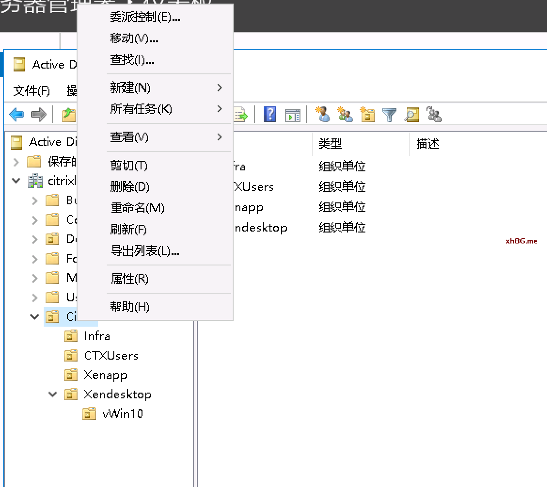Click the funnel filter options icon

(x=389, y=114)
